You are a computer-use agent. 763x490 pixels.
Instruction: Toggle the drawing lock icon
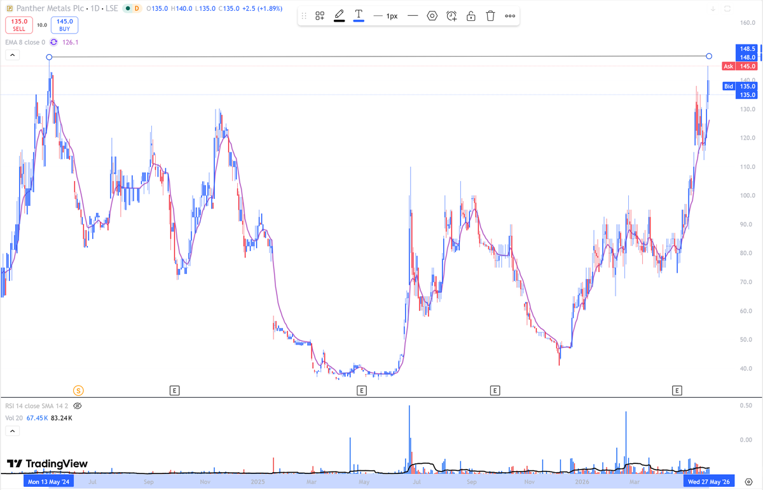[471, 16]
